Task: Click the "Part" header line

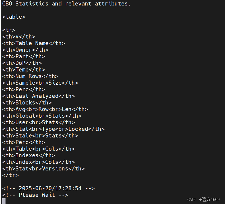Action: tap(24, 56)
